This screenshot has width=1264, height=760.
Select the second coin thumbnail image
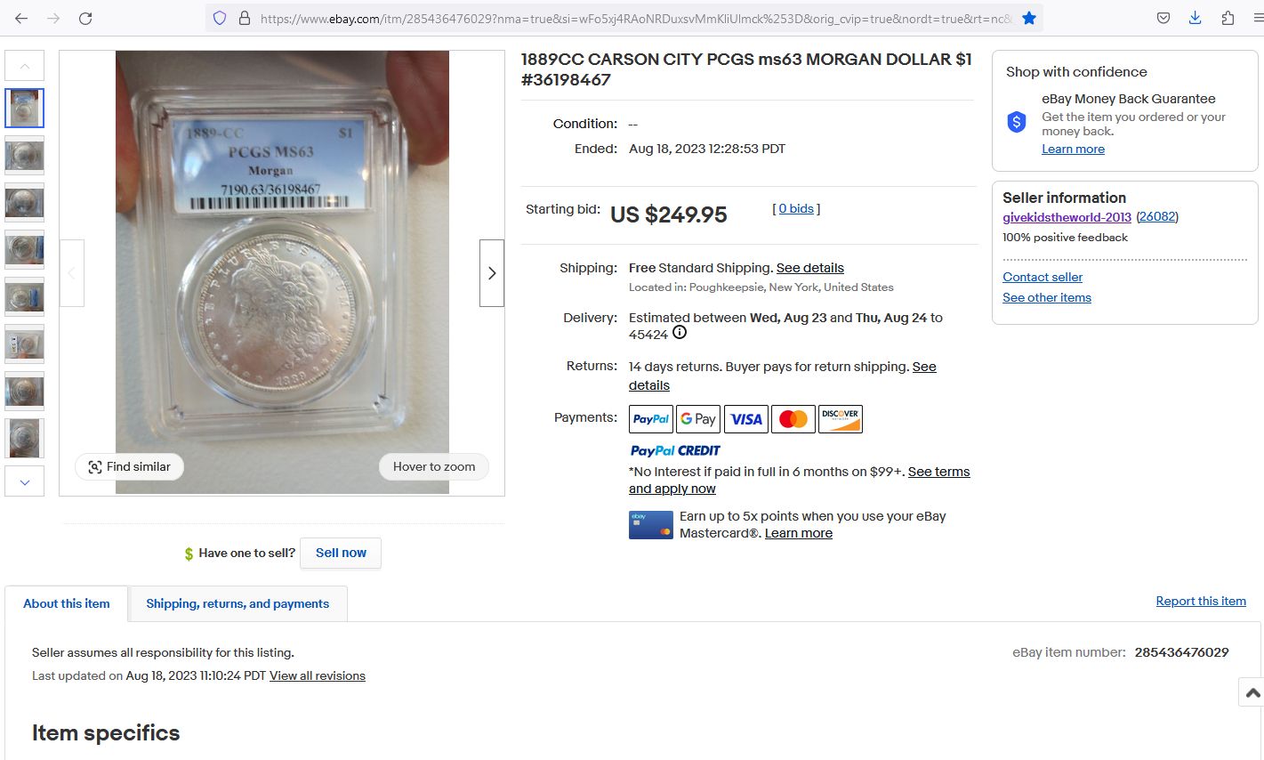coord(25,156)
